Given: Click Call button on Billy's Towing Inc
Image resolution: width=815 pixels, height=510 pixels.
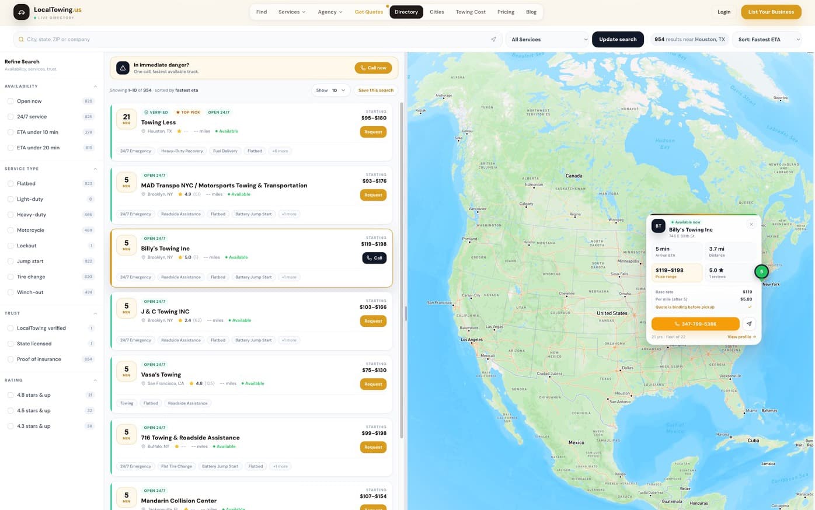Looking at the screenshot, I should point(374,258).
